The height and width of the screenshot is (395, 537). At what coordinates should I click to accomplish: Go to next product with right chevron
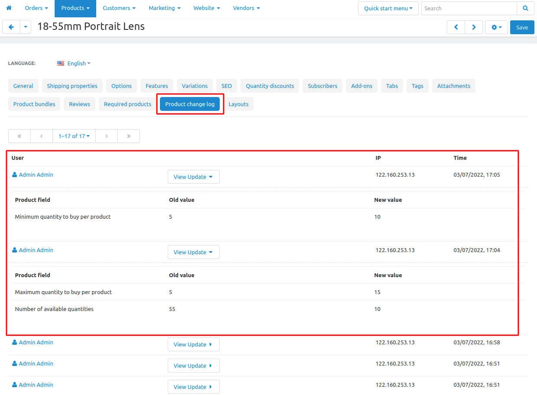click(474, 27)
